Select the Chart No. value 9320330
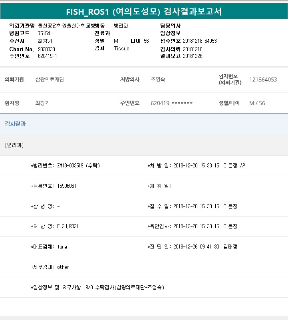This screenshot has height=320, width=288. [46, 49]
